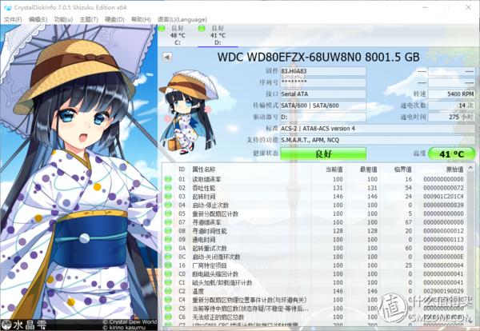Open the 主题(T) menu
This screenshot has width=480, height=331.
(89, 19)
